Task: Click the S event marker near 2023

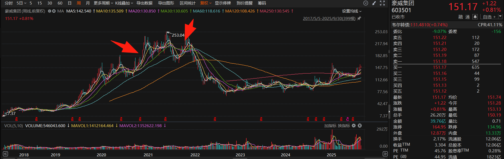Action: (x=261, y=119)
